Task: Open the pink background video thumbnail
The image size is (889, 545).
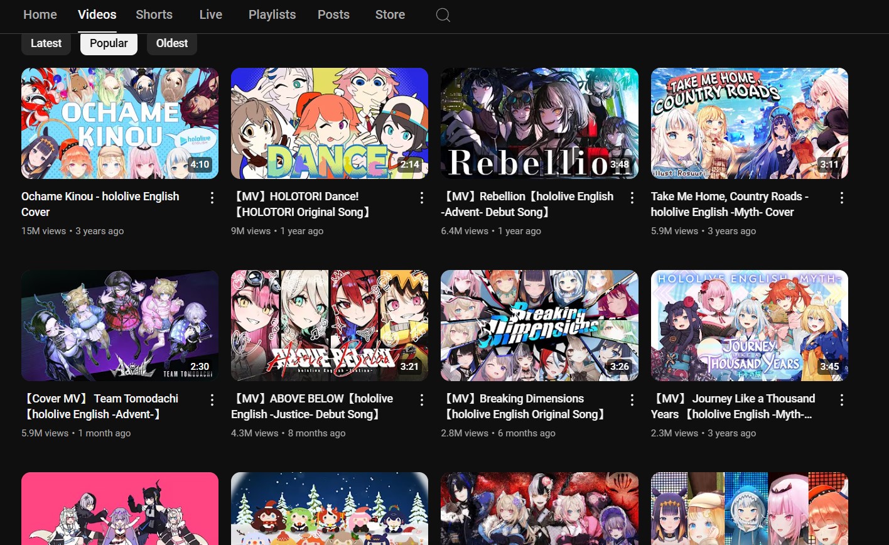Action: coord(120,509)
